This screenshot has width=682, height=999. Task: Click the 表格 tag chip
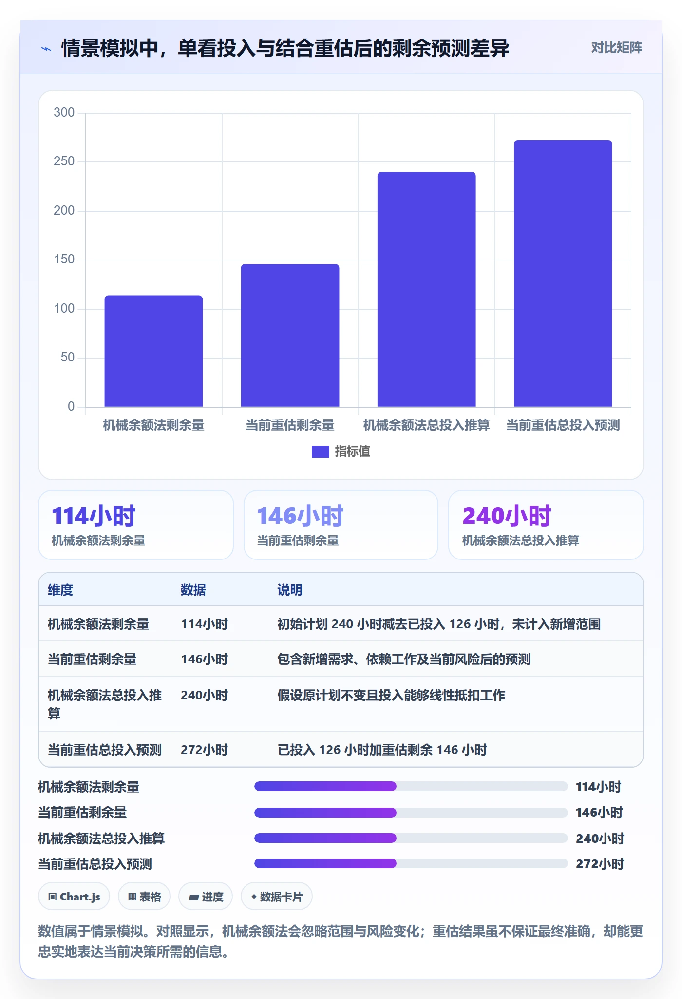(144, 897)
